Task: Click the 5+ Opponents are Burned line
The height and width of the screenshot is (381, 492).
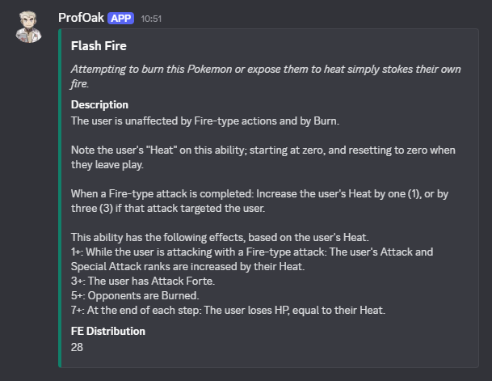Action: (x=135, y=295)
